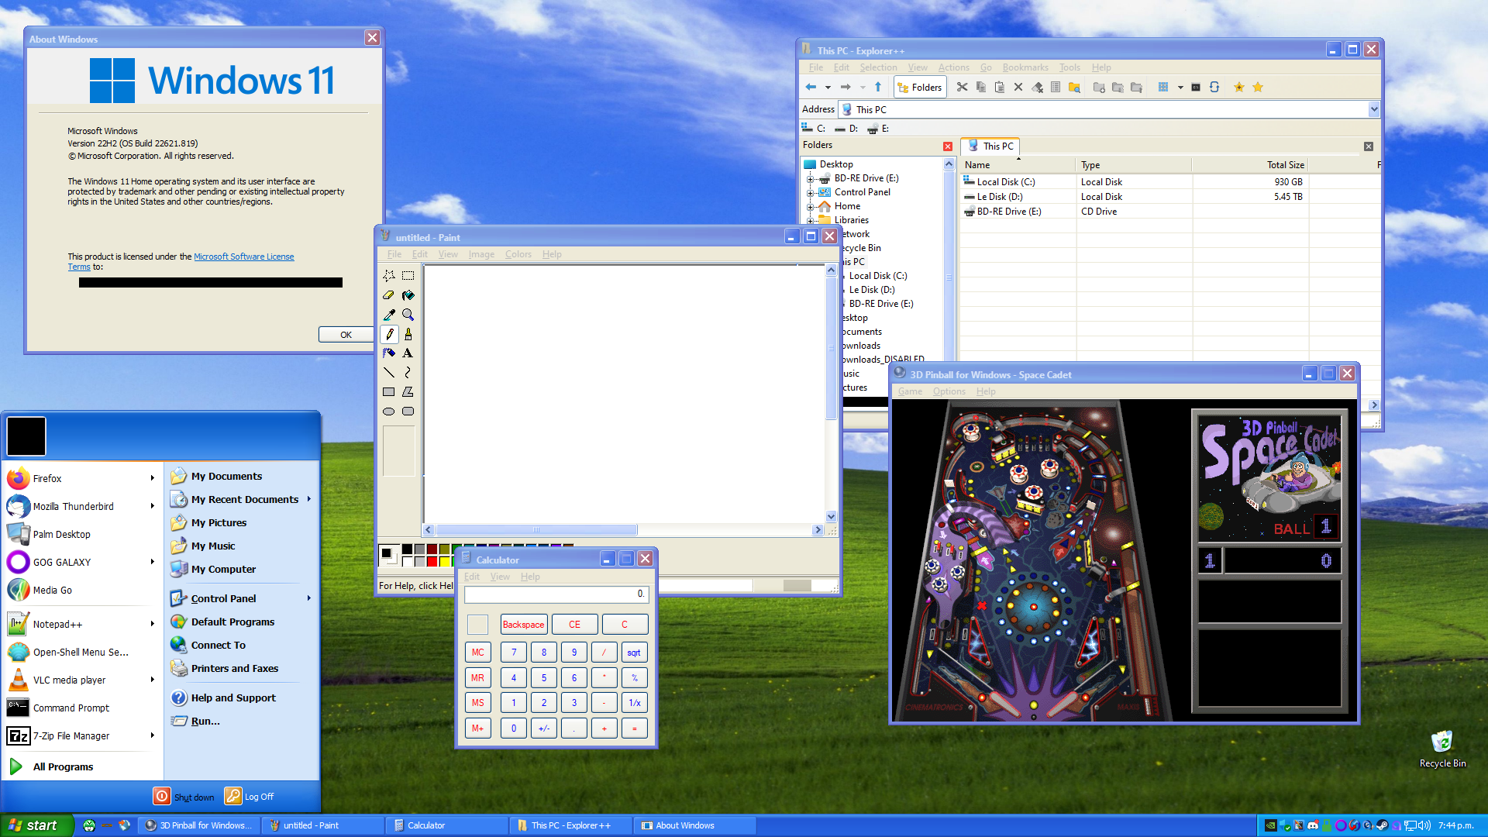Click the square root (sqrt) button
1488x837 pixels.
pos(634,653)
